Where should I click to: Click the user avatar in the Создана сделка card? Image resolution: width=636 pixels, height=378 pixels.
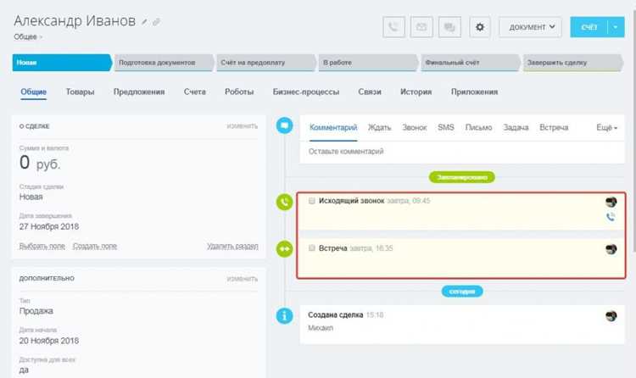tap(611, 315)
